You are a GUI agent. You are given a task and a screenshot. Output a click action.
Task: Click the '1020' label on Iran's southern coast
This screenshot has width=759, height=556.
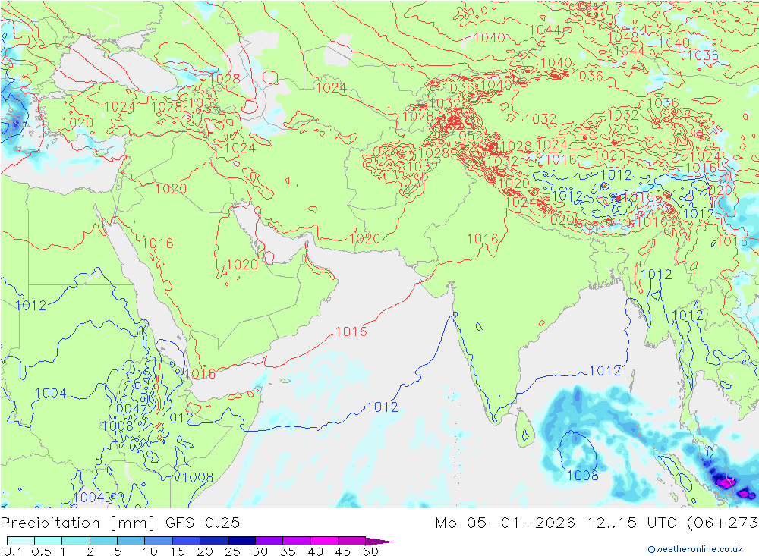pyautogui.click(x=364, y=238)
